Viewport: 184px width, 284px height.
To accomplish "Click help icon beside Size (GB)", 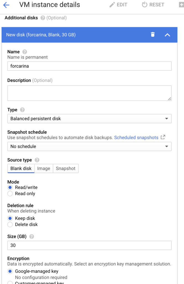I will coord(32,237).
